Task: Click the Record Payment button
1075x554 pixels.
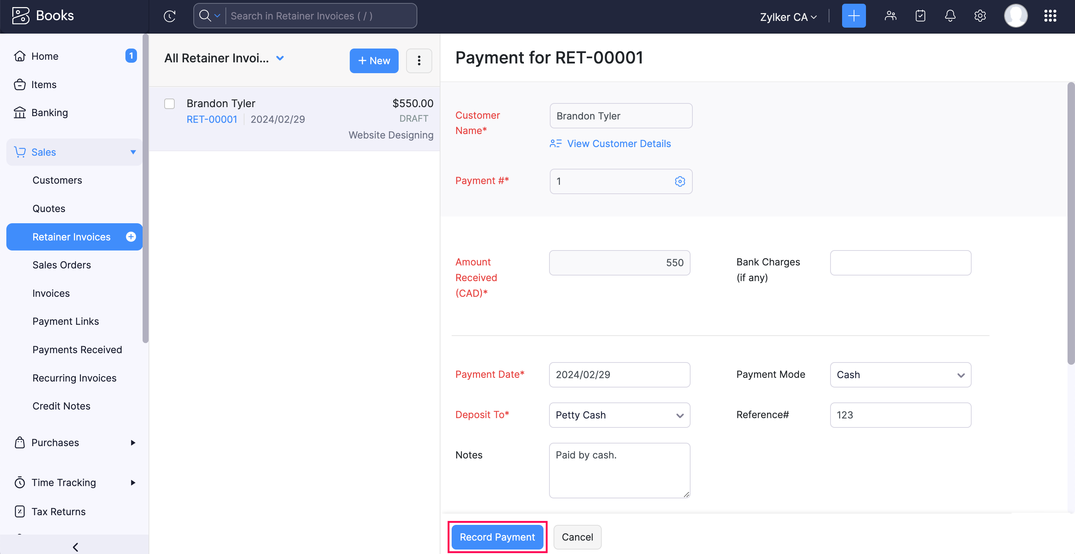Action: [x=497, y=536]
